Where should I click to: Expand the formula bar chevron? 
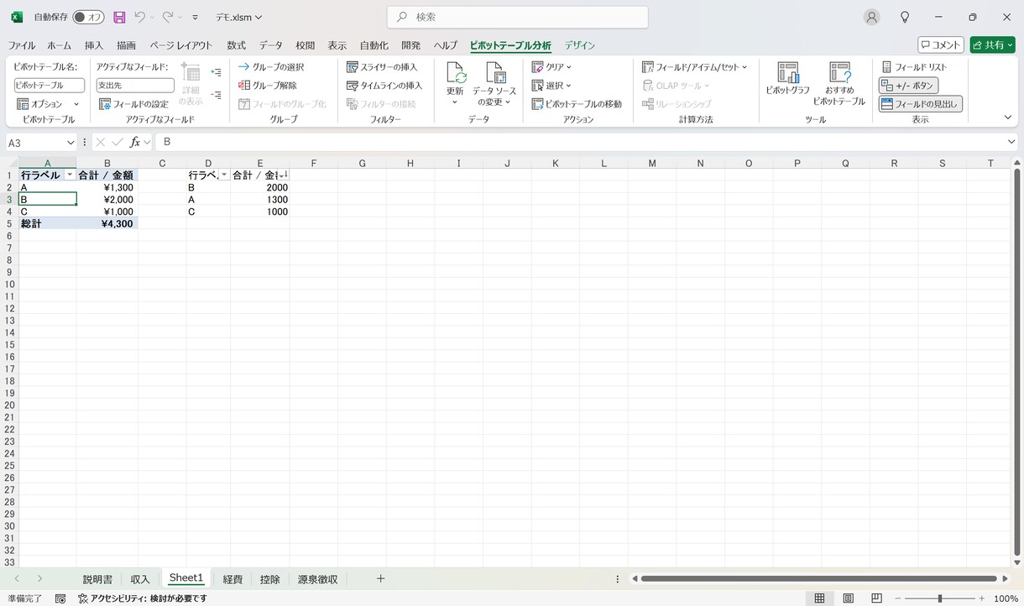1011,143
